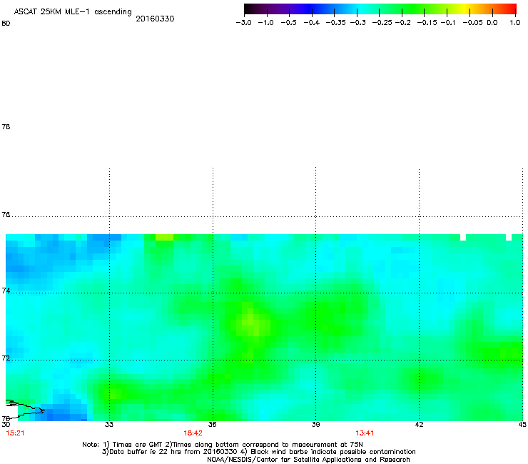Click the 0.0 color scale label
This screenshot has height=464, width=528.
click(492, 23)
